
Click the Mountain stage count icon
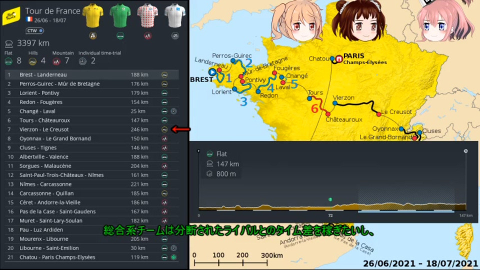56,61
